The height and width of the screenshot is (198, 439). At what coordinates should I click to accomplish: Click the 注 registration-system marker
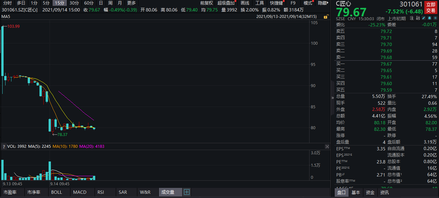pos(412,19)
